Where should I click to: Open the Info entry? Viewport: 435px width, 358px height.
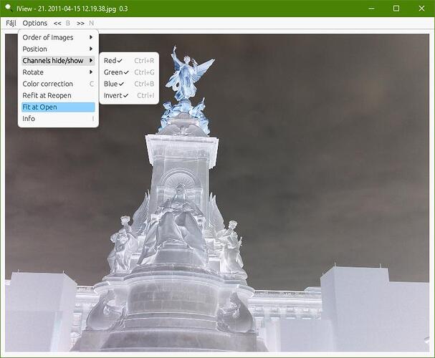coord(58,119)
